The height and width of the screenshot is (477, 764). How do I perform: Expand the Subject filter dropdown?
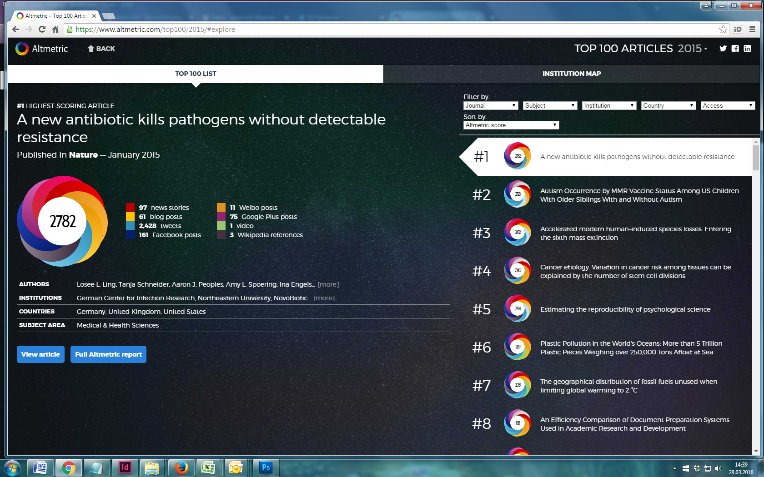tap(550, 105)
